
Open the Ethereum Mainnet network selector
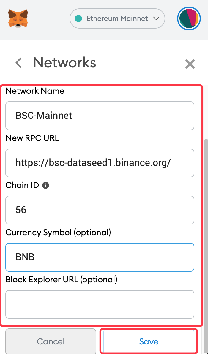coord(117,19)
